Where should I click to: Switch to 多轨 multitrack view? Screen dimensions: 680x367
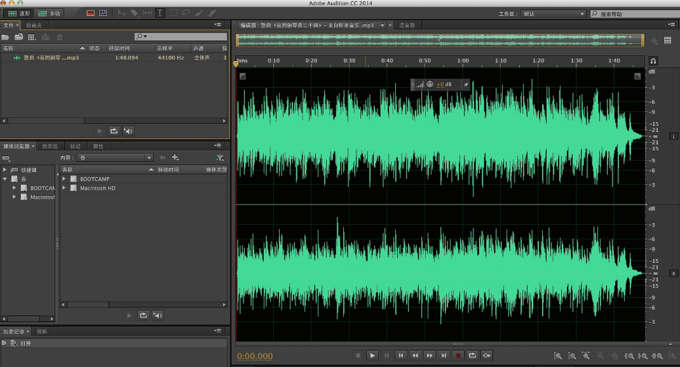[50, 13]
